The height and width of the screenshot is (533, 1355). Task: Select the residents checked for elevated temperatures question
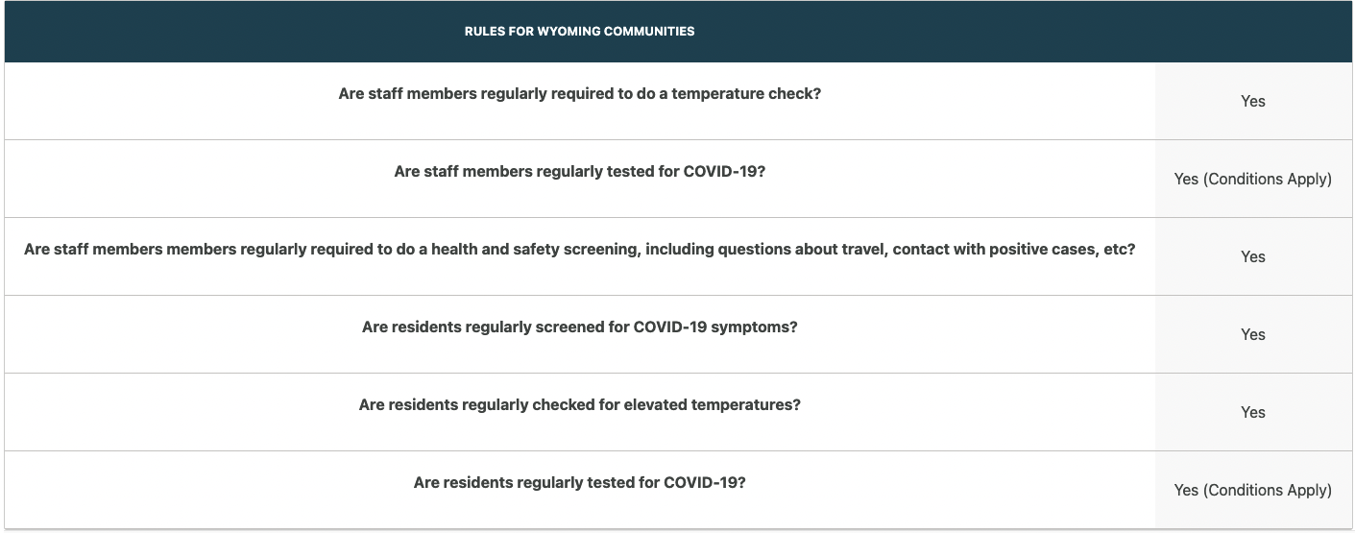point(579,405)
